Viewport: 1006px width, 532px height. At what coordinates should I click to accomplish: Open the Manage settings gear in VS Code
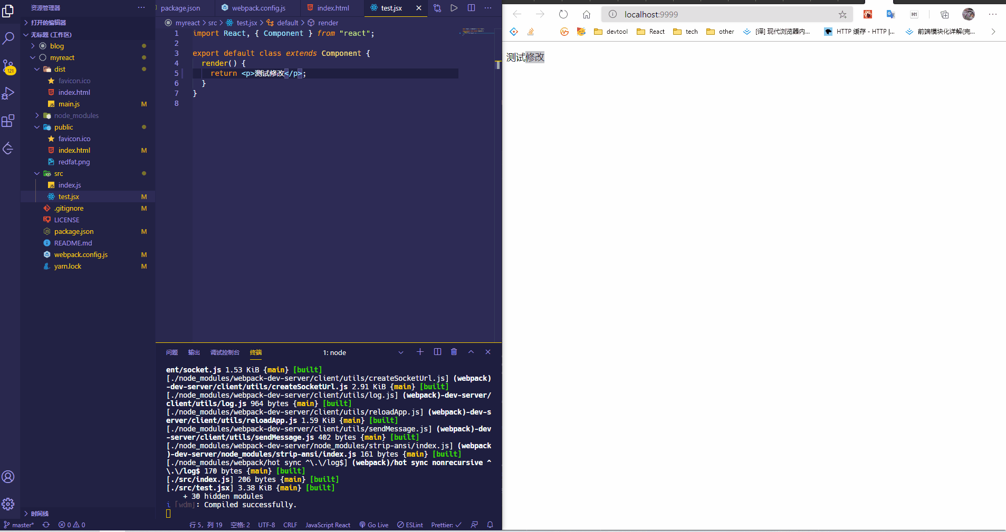pos(8,504)
